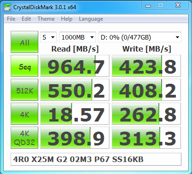The height and width of the screenshot is (174, 192).
Task: Click the CrystalDiskMark title bar app icon
Action: point(7,7)
